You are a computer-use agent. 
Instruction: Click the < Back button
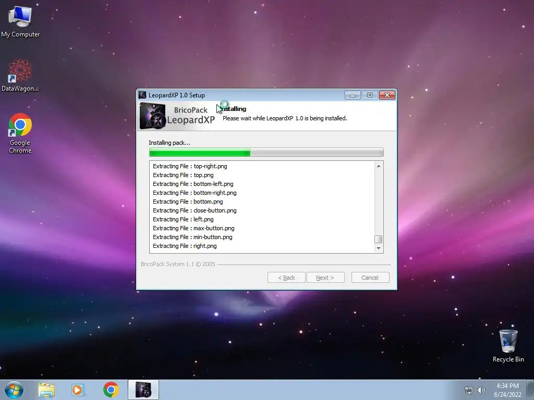(x=286, y=278)
